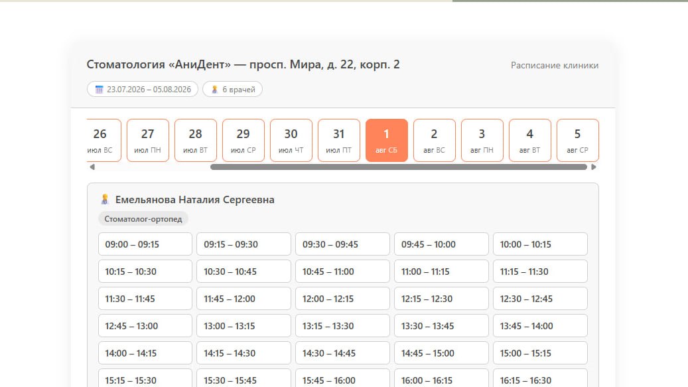Book the 09:45 – 10:00 slot

click(441, 244)
